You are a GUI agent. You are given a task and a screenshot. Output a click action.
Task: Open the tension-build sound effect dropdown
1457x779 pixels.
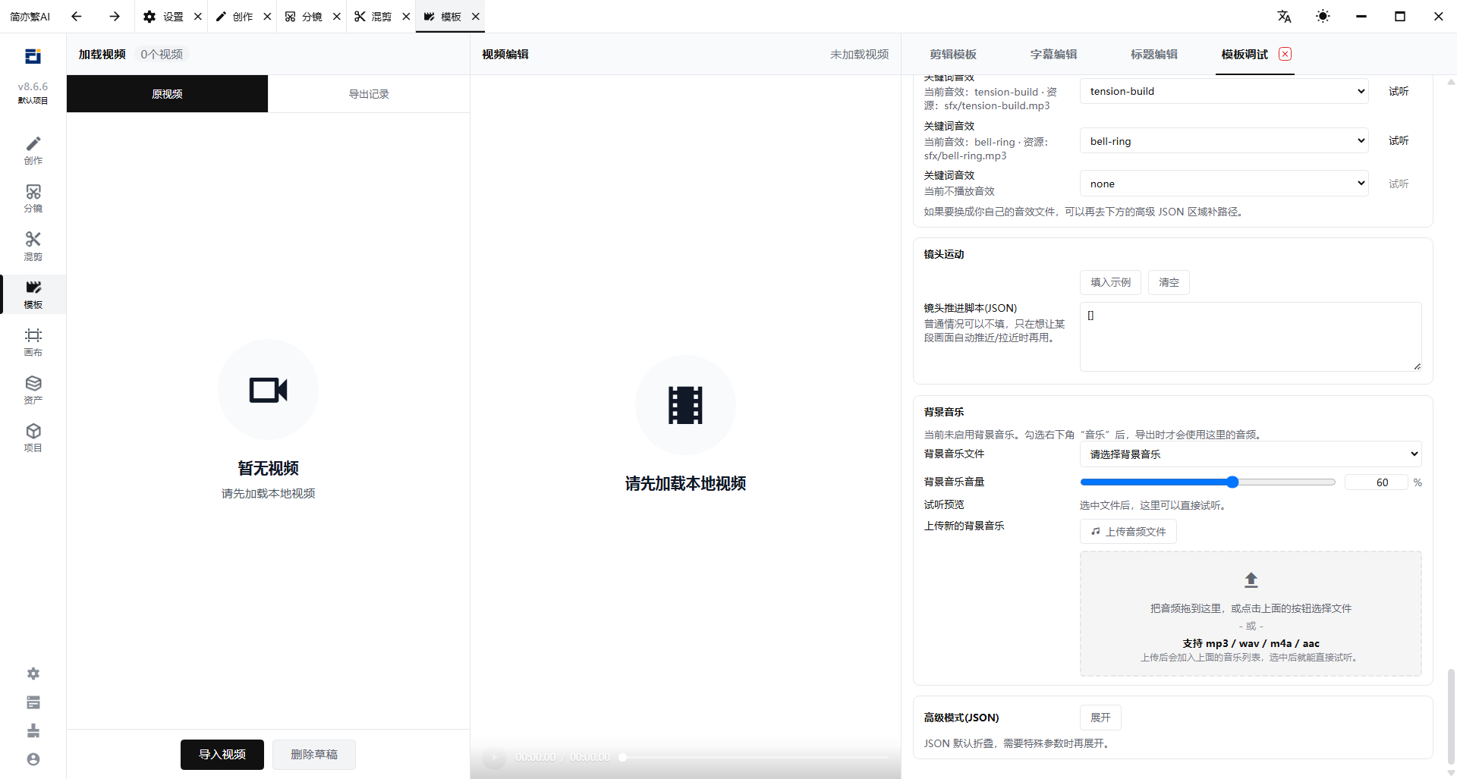pos(1224,91)
